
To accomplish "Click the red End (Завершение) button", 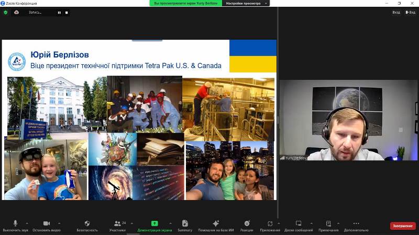I will pyautogui.click(x=403, y=226).
